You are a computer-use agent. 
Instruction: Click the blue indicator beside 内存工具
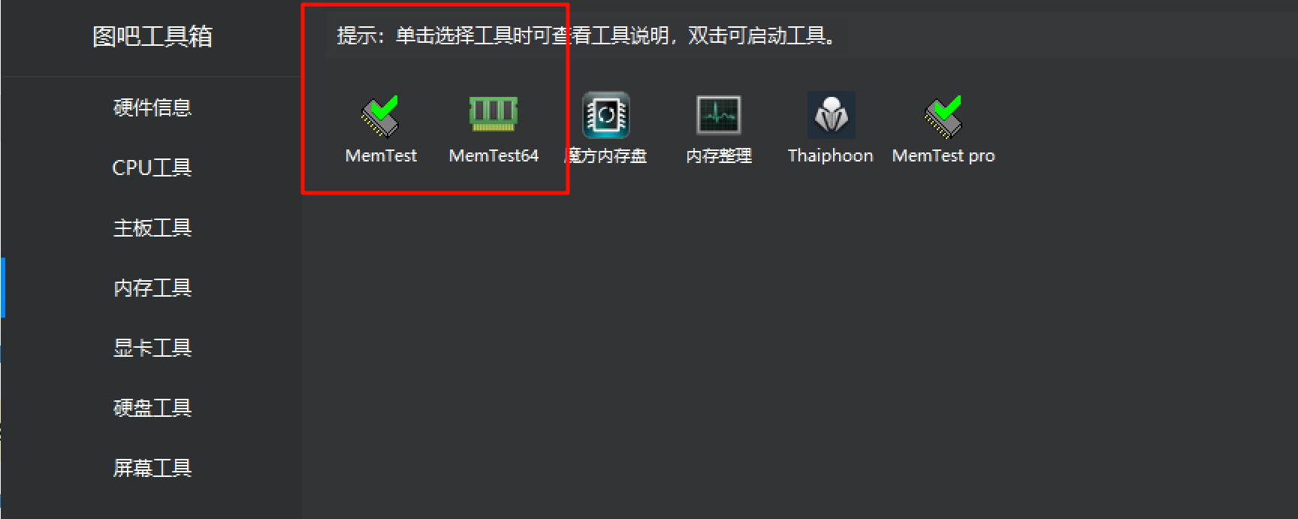coord(3,288)
